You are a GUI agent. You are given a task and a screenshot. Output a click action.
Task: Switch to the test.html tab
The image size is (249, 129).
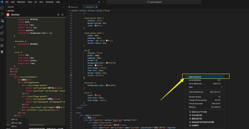pyautogui.click(x=90, y=7)
